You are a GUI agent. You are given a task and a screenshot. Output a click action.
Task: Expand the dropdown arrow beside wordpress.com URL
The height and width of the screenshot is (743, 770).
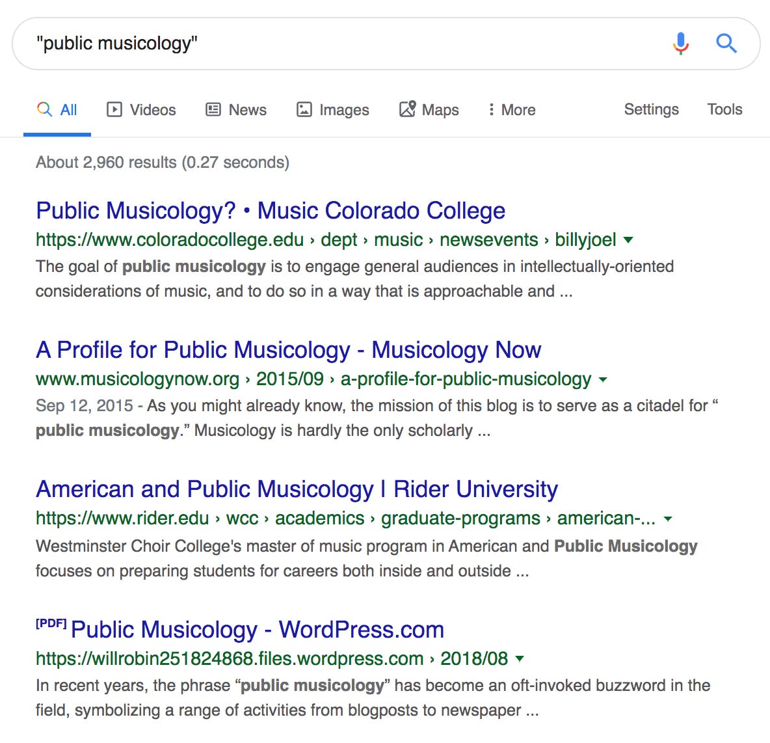[x=519, y=658]
